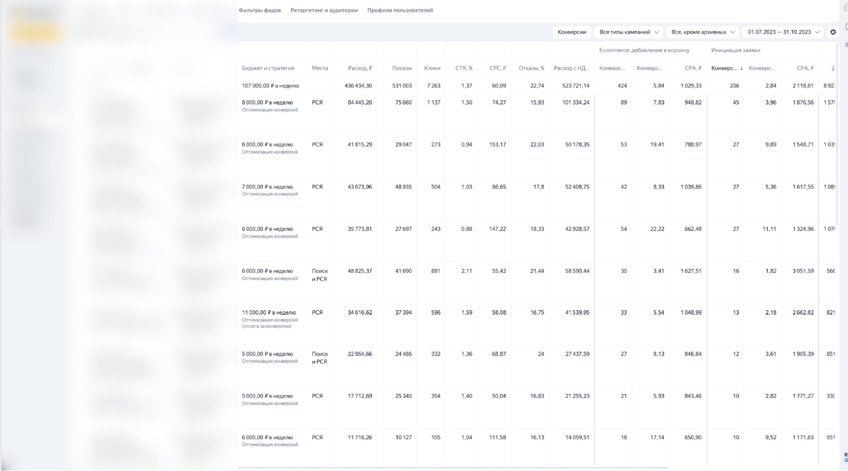848x471 pixels.
Task: Click the descending sort arrow under Инициация заявки
Action: pos(741,68)
